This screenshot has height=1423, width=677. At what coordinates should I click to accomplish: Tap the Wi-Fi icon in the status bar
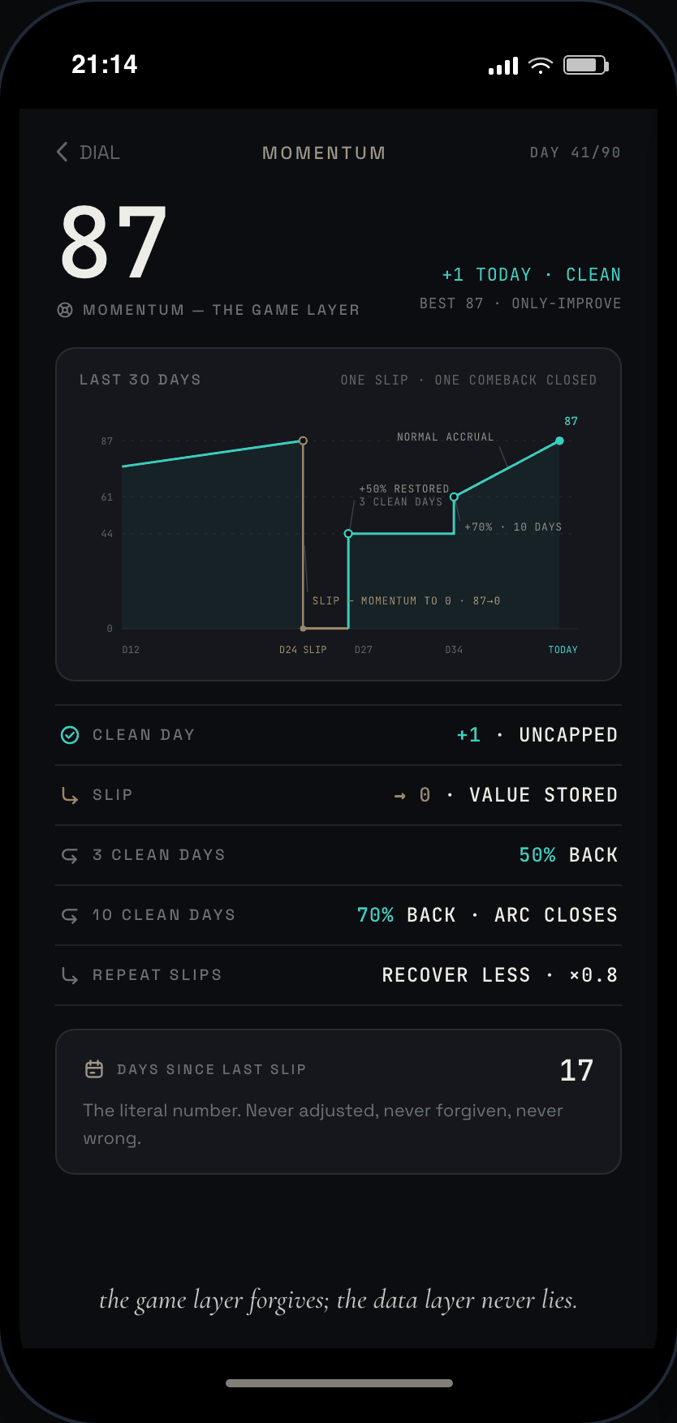(x=540, y=66)
